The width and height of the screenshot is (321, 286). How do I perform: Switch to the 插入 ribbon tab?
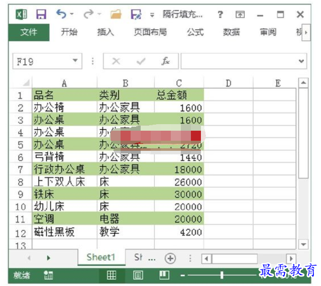tap(105, 32)
